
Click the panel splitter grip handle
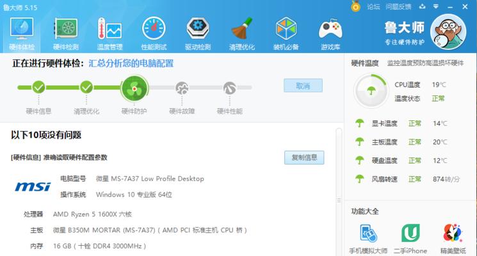click(x=339, y=200)
